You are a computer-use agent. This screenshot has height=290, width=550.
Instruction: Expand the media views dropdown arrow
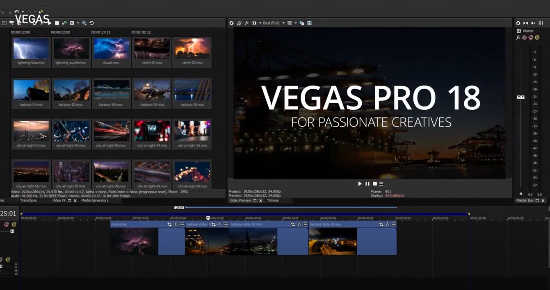[x=78, y=23]
